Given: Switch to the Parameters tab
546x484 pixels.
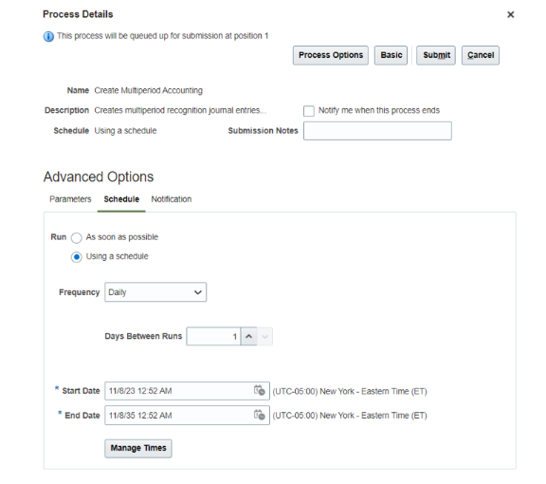Looking at the screenshot, I should [x=70, y=199].
